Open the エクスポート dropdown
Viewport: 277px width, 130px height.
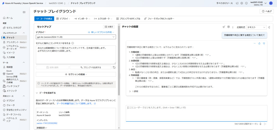103,19
